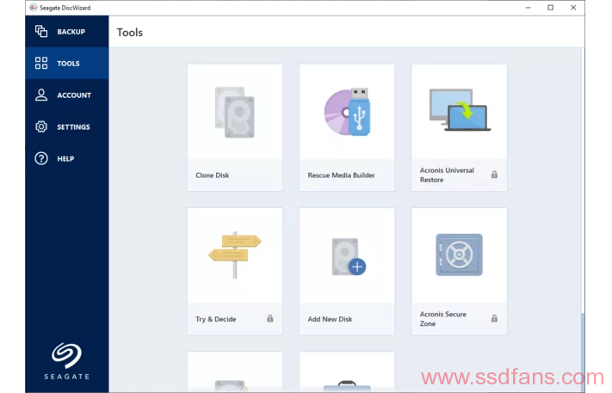Open Settings from the sidebar
This screenshot has height=393, width=612.
click(x=67, y=126)
